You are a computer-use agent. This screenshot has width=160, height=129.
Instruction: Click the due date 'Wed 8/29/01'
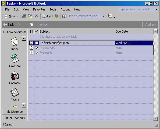click(x=124, y=43)
